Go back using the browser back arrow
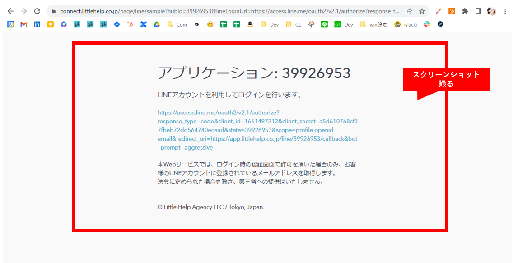 [10, 11]
